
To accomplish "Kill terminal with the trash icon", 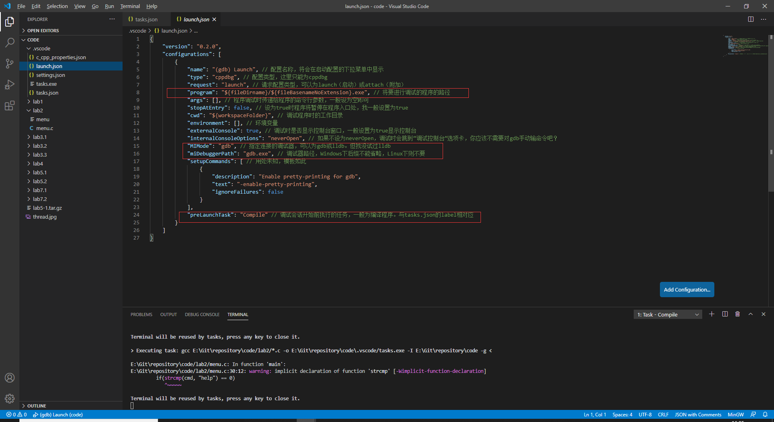I will [737, 314].
